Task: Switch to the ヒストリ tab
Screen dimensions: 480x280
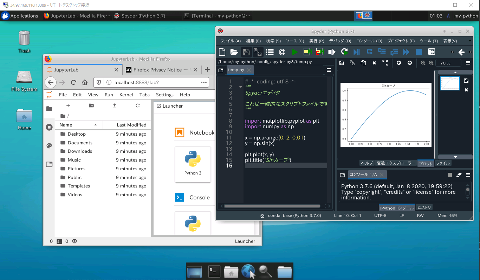Action: [424, 207]
